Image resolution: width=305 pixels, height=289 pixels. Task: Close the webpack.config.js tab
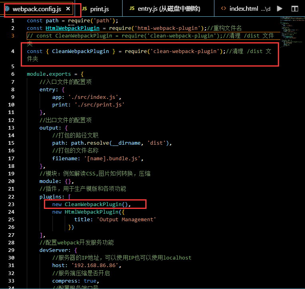click(68, 9)
